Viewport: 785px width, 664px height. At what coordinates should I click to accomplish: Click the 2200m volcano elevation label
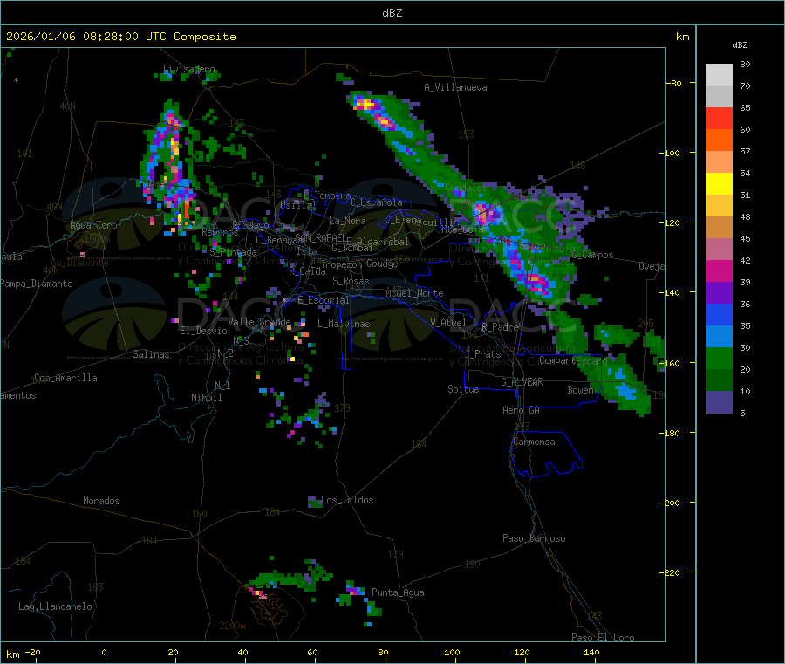point(232,626)
